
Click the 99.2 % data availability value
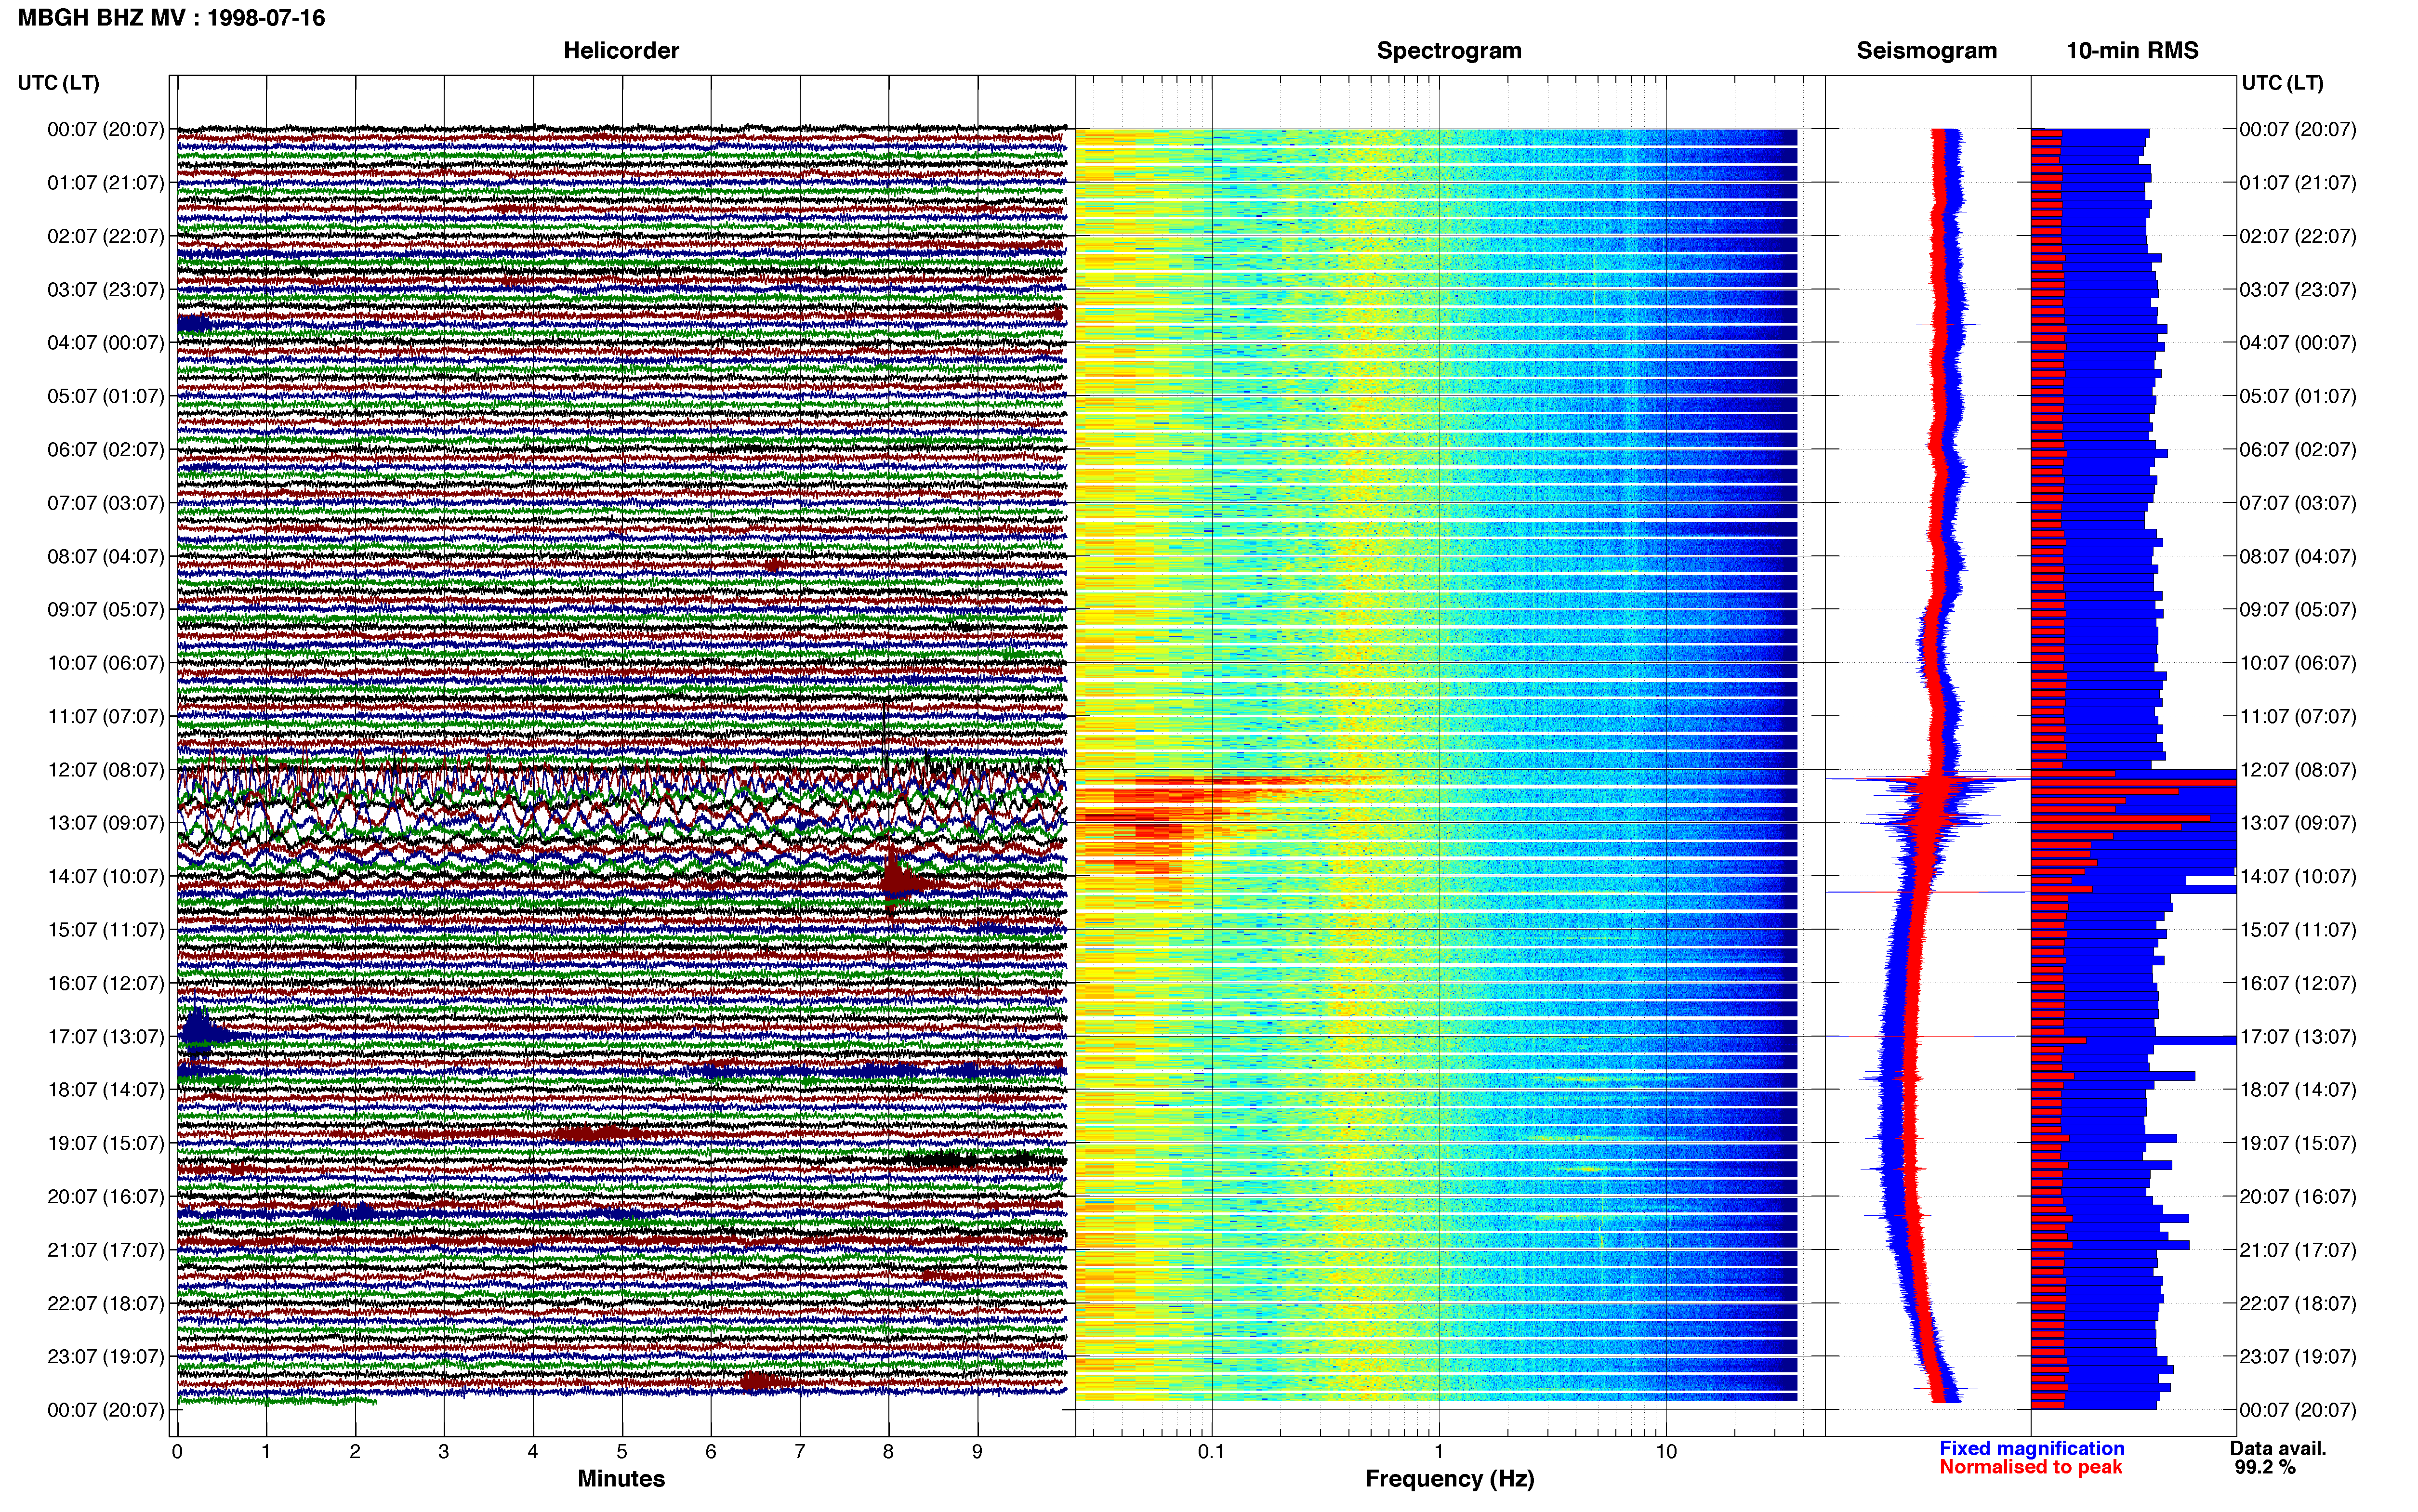pos(2265,1467)
